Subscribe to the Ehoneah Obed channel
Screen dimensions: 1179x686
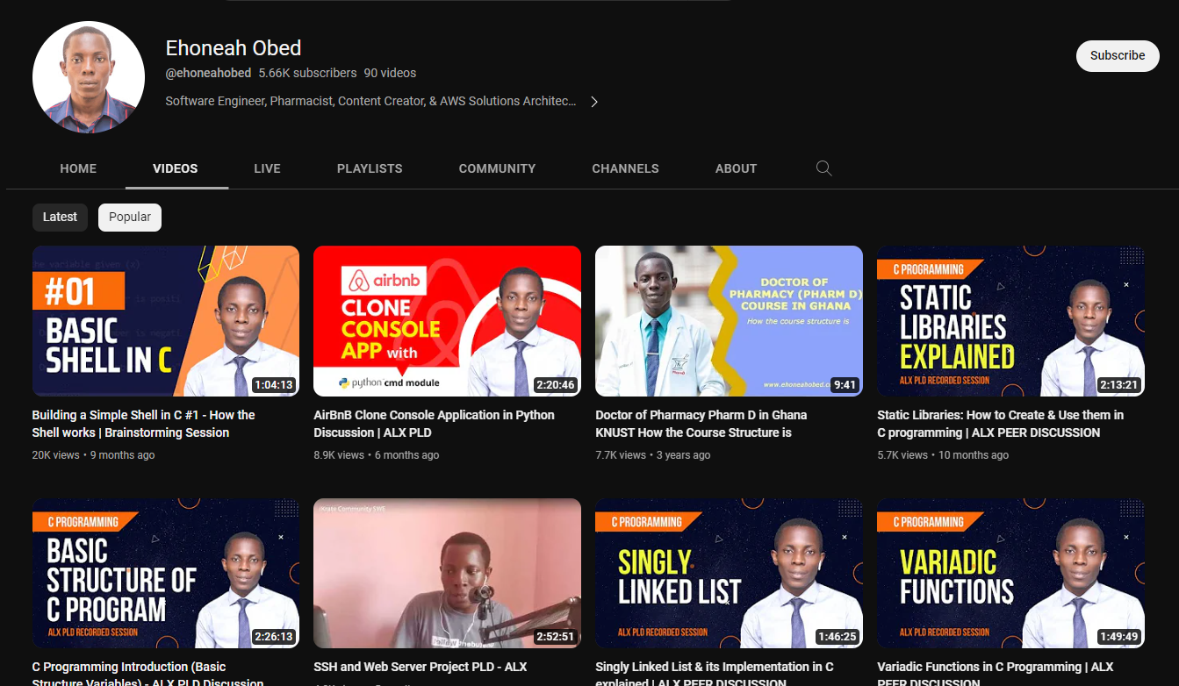point(1118,55)
